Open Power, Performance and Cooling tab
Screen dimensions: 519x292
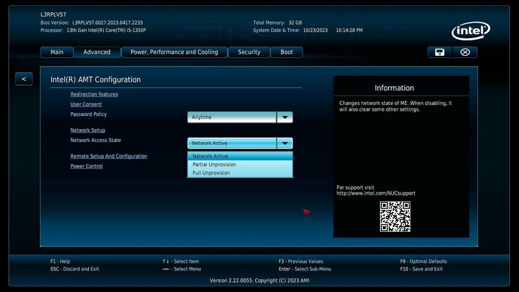coord(174,52)
